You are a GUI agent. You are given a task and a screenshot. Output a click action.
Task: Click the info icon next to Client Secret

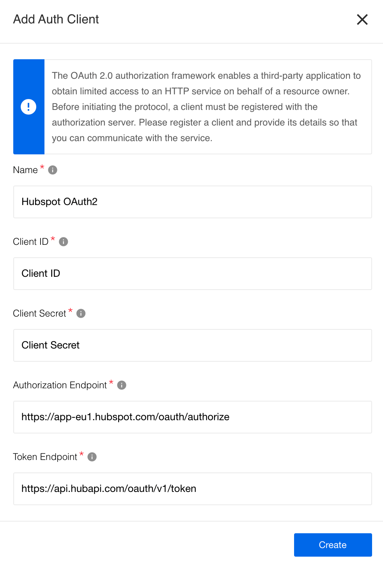(81, 313)
